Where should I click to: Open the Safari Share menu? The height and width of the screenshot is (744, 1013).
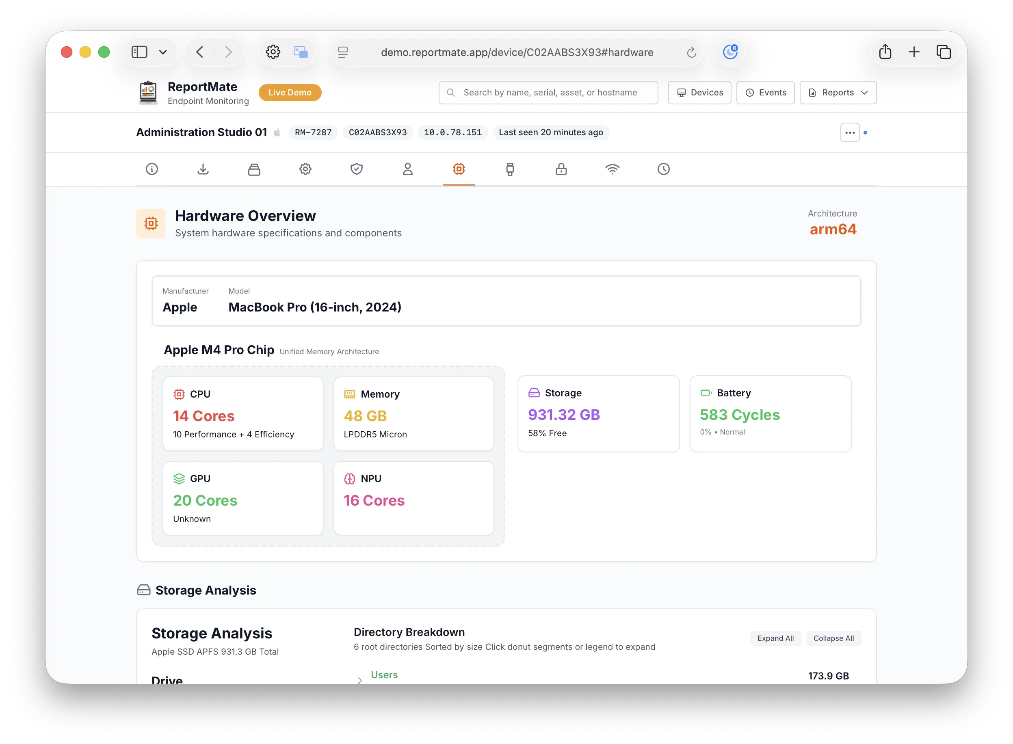885,52
